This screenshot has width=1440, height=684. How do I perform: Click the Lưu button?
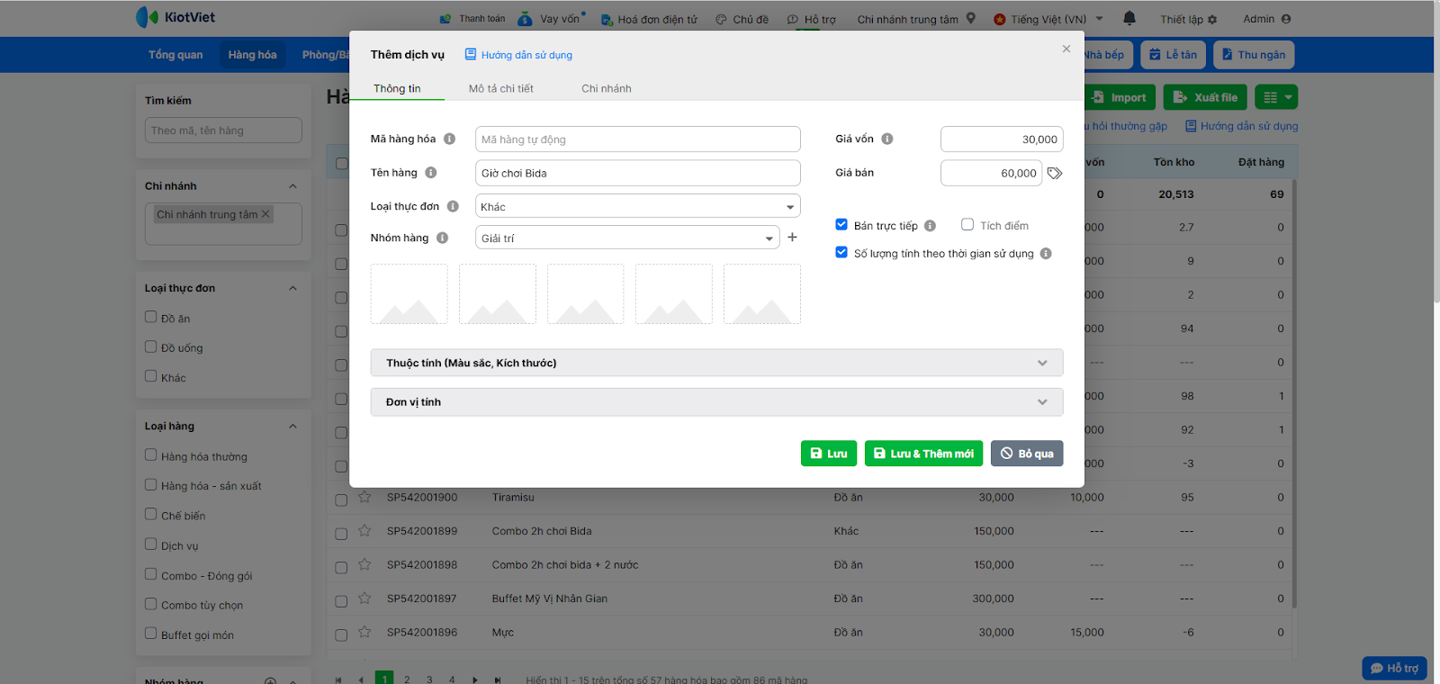point(828,454)
